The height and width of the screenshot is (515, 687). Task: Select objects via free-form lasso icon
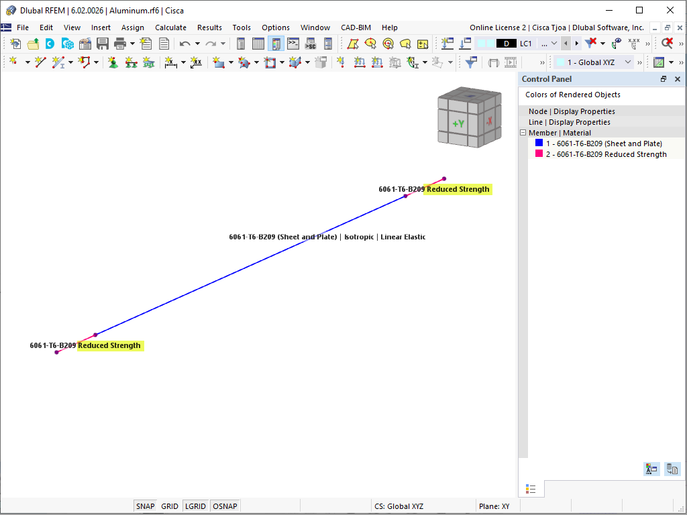point(406,44)
